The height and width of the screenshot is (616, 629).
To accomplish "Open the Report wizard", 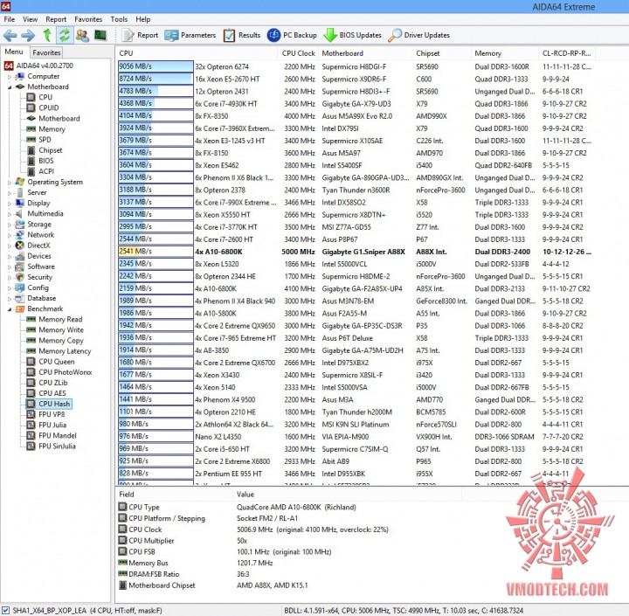I will pyautogui.click(x=140, y=35).
